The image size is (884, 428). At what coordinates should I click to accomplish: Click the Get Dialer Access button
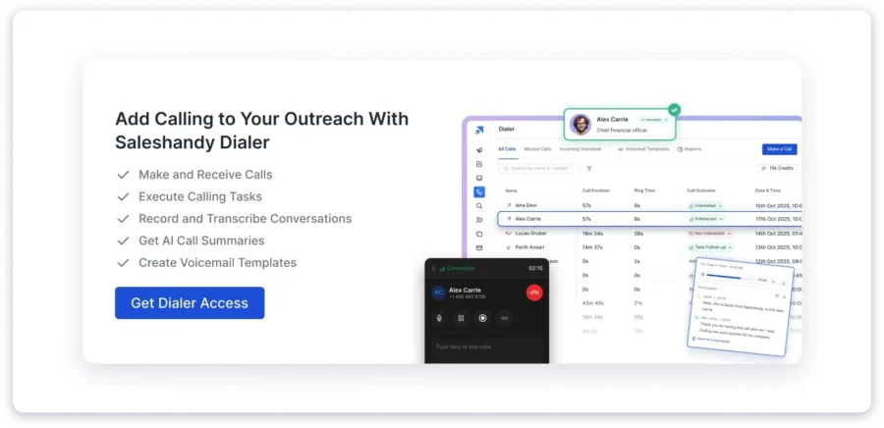(x=190, y=303)
